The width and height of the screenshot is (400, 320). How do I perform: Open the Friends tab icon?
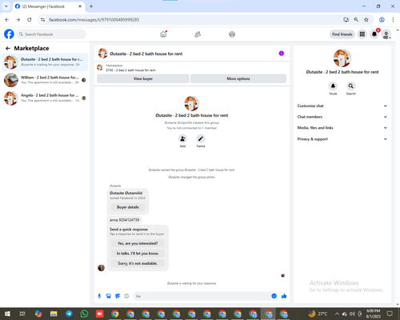(x=198, y=34)
